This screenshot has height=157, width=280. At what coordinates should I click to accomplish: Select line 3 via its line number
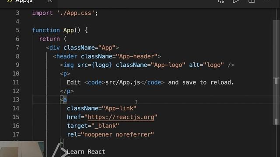[17, 13]
